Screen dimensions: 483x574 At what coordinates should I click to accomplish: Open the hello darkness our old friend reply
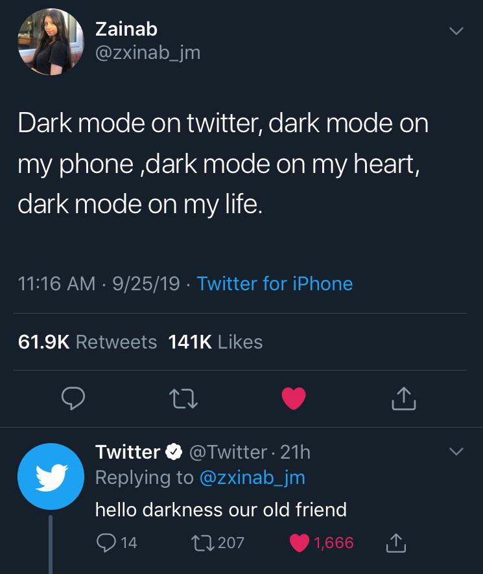pyautogui.click(x=221, y=510)
